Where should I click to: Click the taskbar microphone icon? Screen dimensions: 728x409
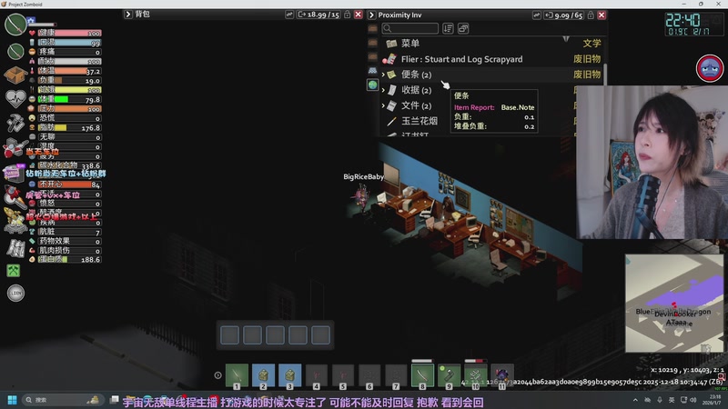point(659,400)
